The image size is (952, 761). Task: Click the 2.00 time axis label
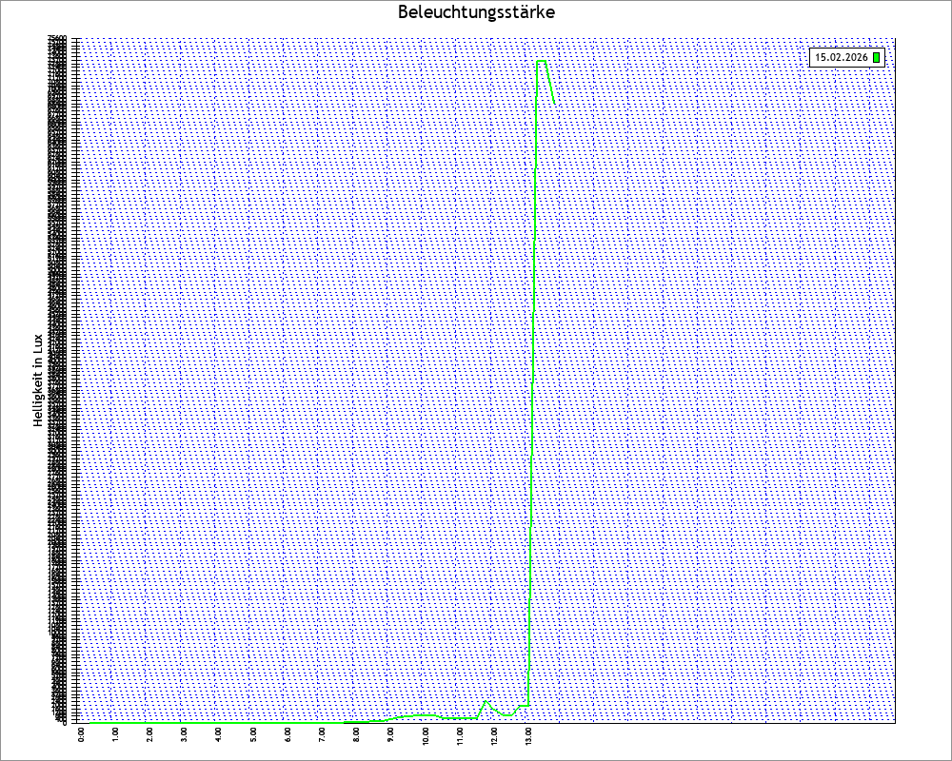click(149, 735)
